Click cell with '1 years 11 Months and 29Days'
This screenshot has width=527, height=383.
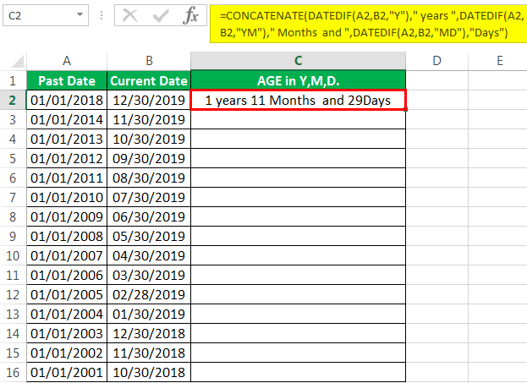[x=298, y=100]
